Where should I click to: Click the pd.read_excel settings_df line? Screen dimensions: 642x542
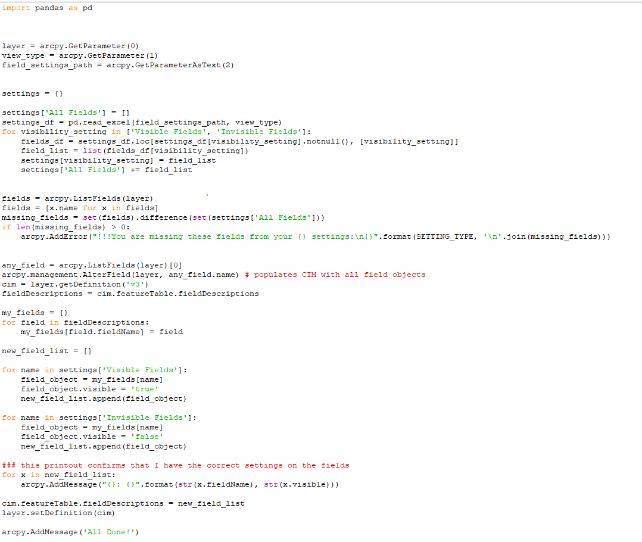[x=142, y=122]
